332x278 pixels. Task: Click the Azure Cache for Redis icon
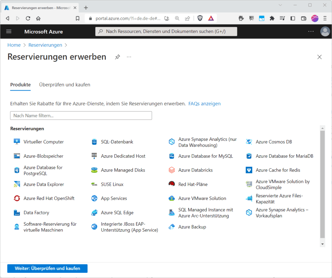coord(249,170)
